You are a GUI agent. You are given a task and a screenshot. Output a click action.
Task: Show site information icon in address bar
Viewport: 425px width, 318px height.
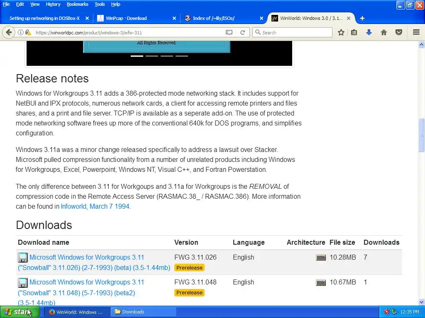[21, 32]
